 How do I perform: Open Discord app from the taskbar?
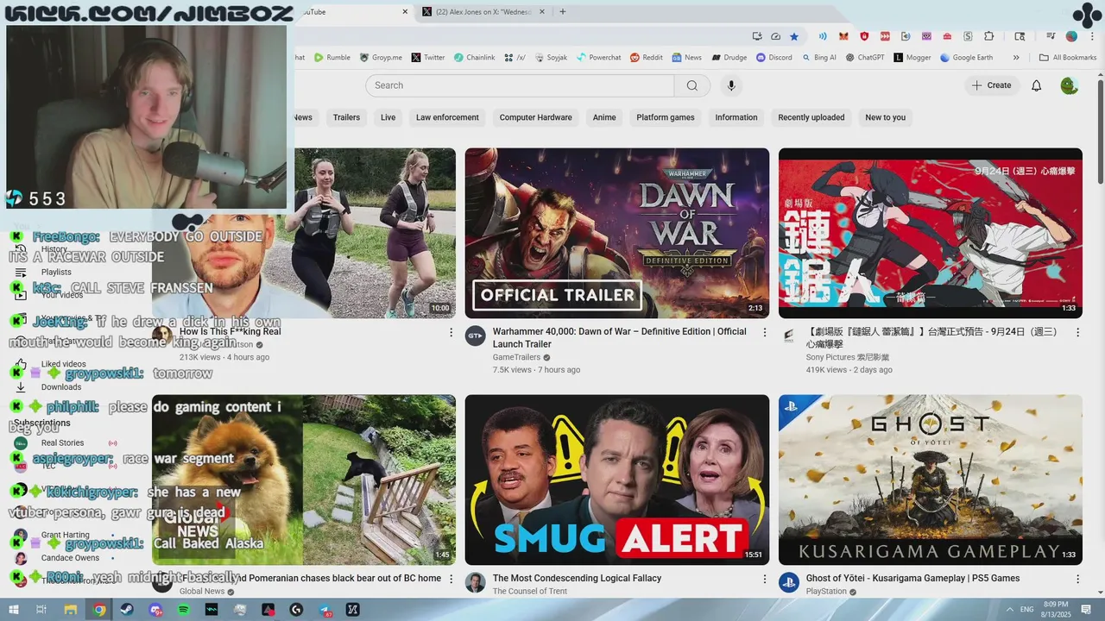coord(155,610)
